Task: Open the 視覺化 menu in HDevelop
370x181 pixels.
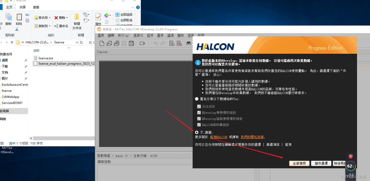Action: pyautogui.click(x=138, y=35)
